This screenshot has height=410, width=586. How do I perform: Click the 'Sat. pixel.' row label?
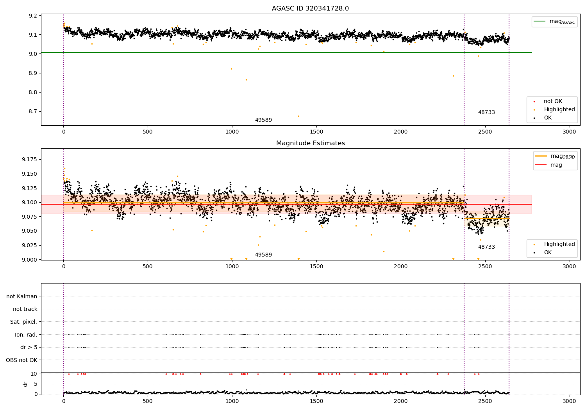(x=23, y=322)
